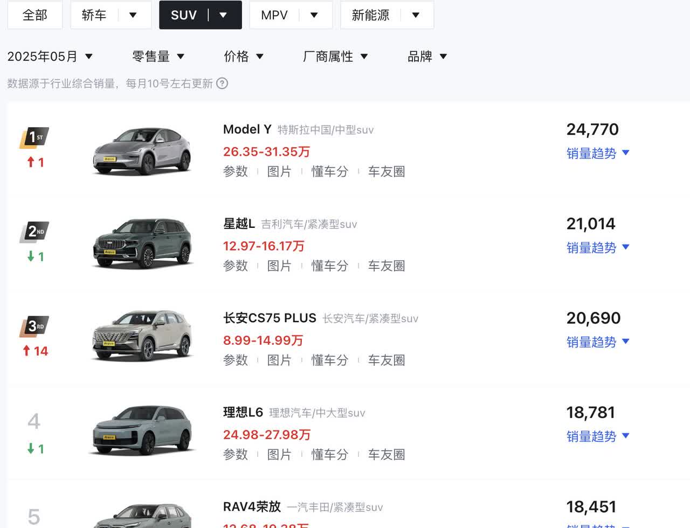Open the 新能源 tab dropdown arrow
The image size is (690, 528).
pos(416,15)
